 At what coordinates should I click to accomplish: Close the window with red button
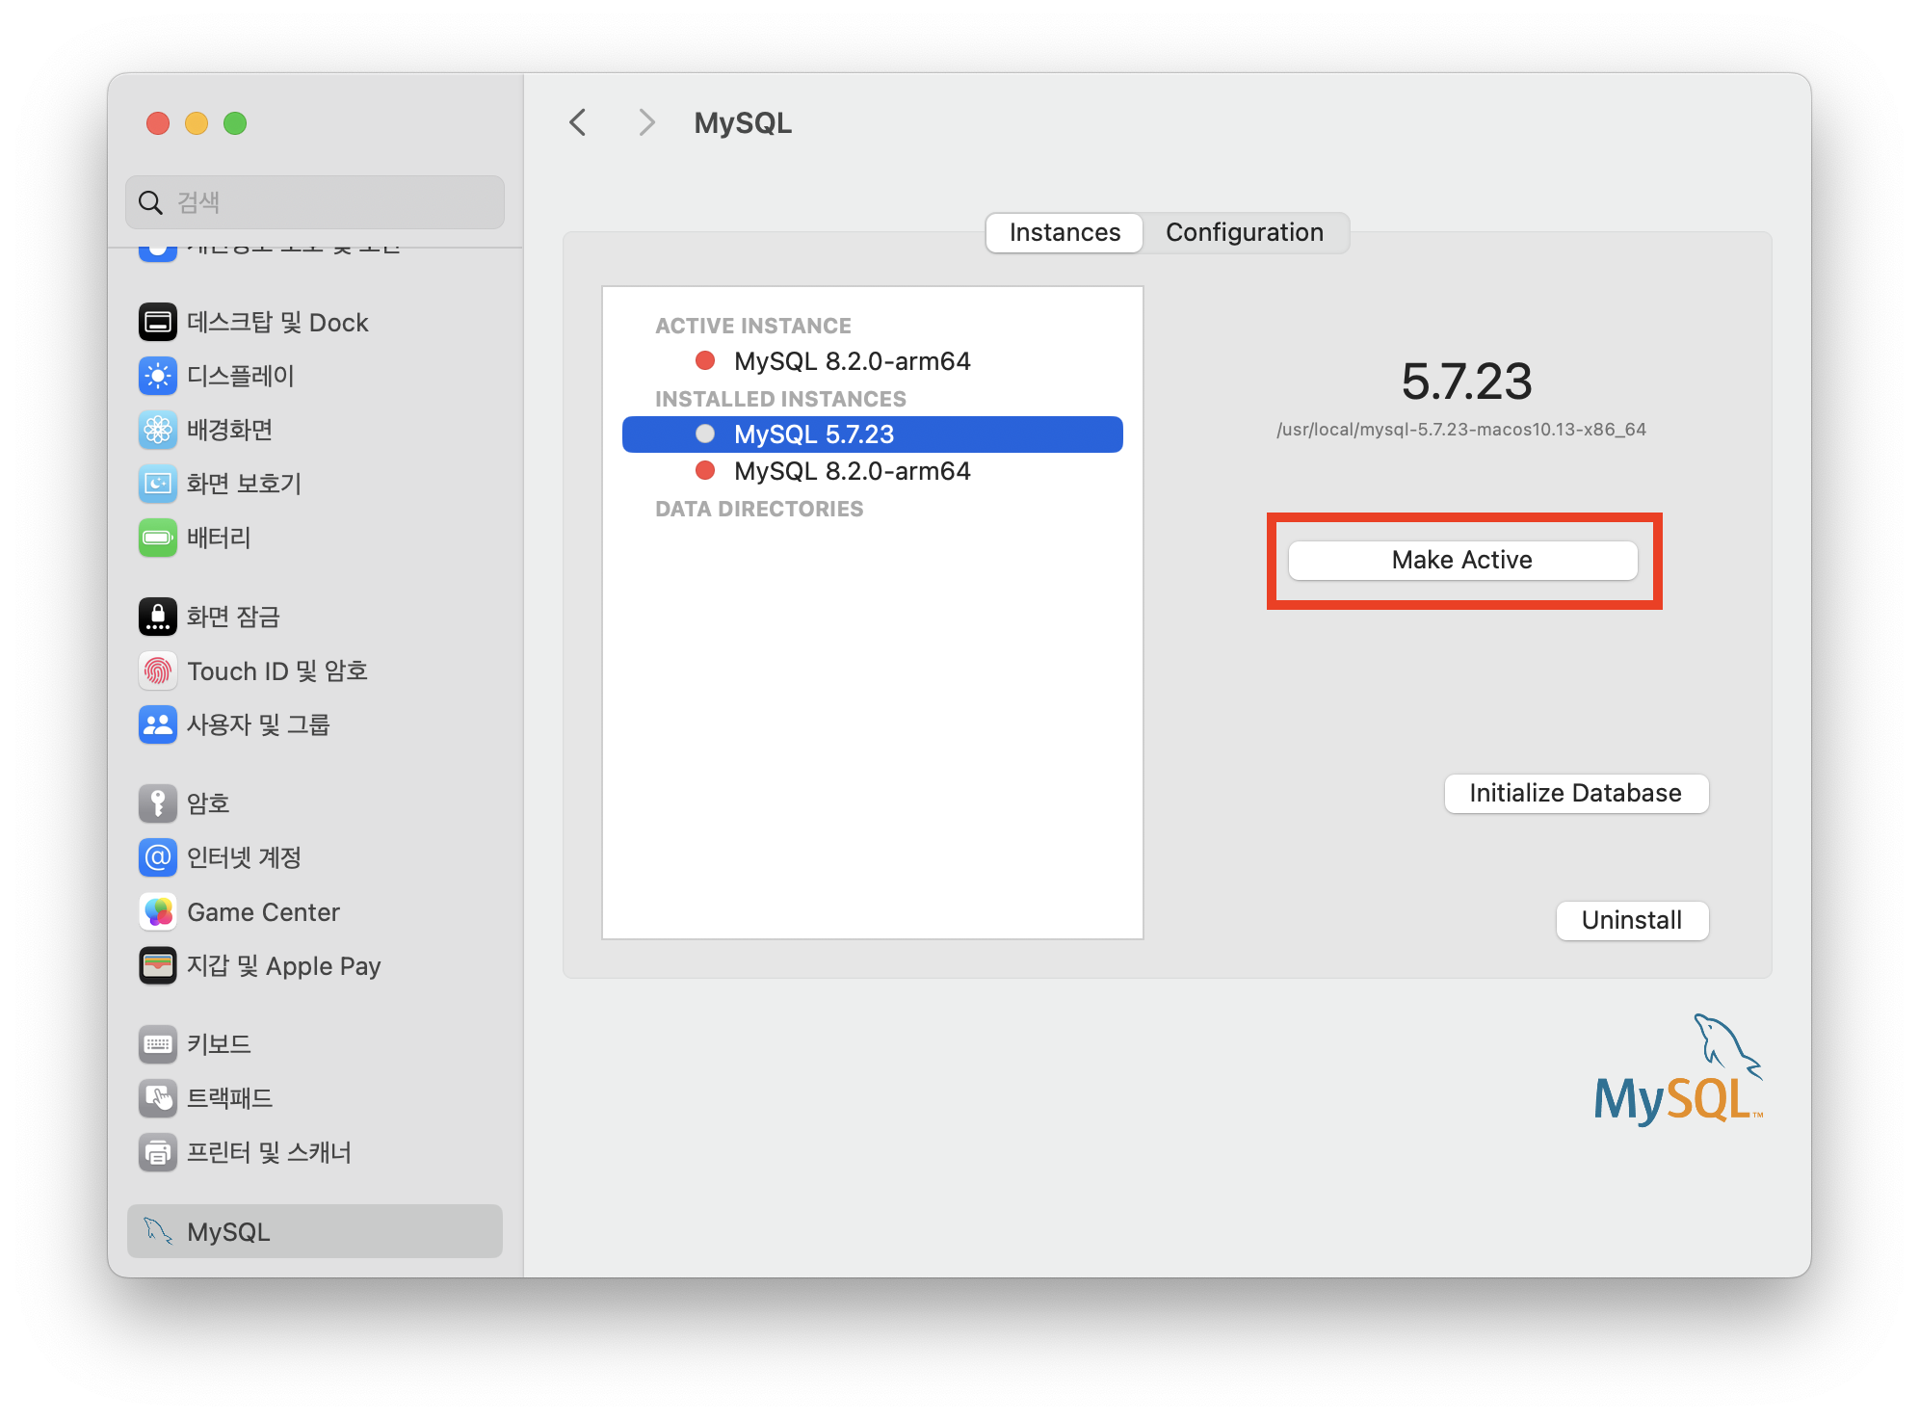click(158, 123)
